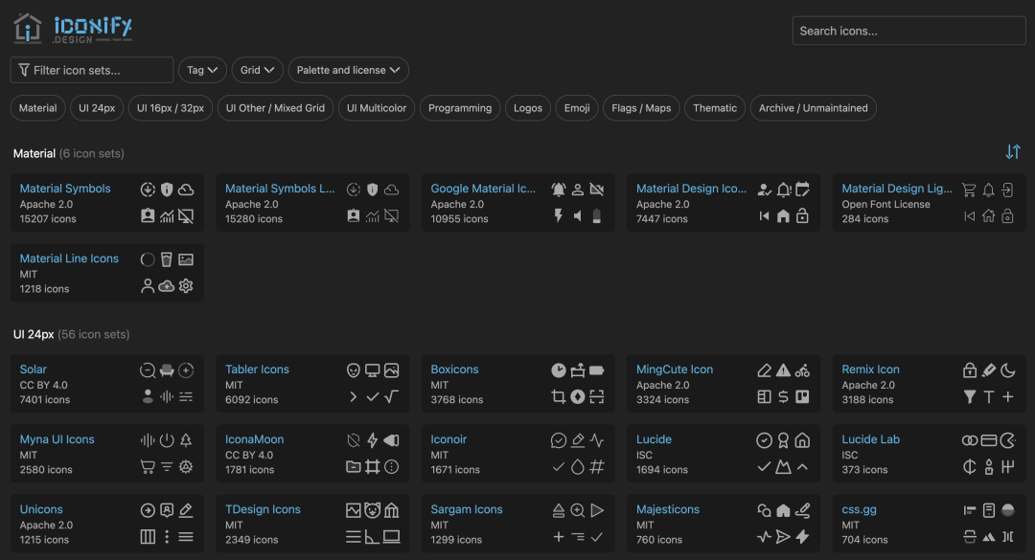1035x560 pixels.
Task: Click the moon icon in Remix Icon card
Action: click(x=1008, y=370)
